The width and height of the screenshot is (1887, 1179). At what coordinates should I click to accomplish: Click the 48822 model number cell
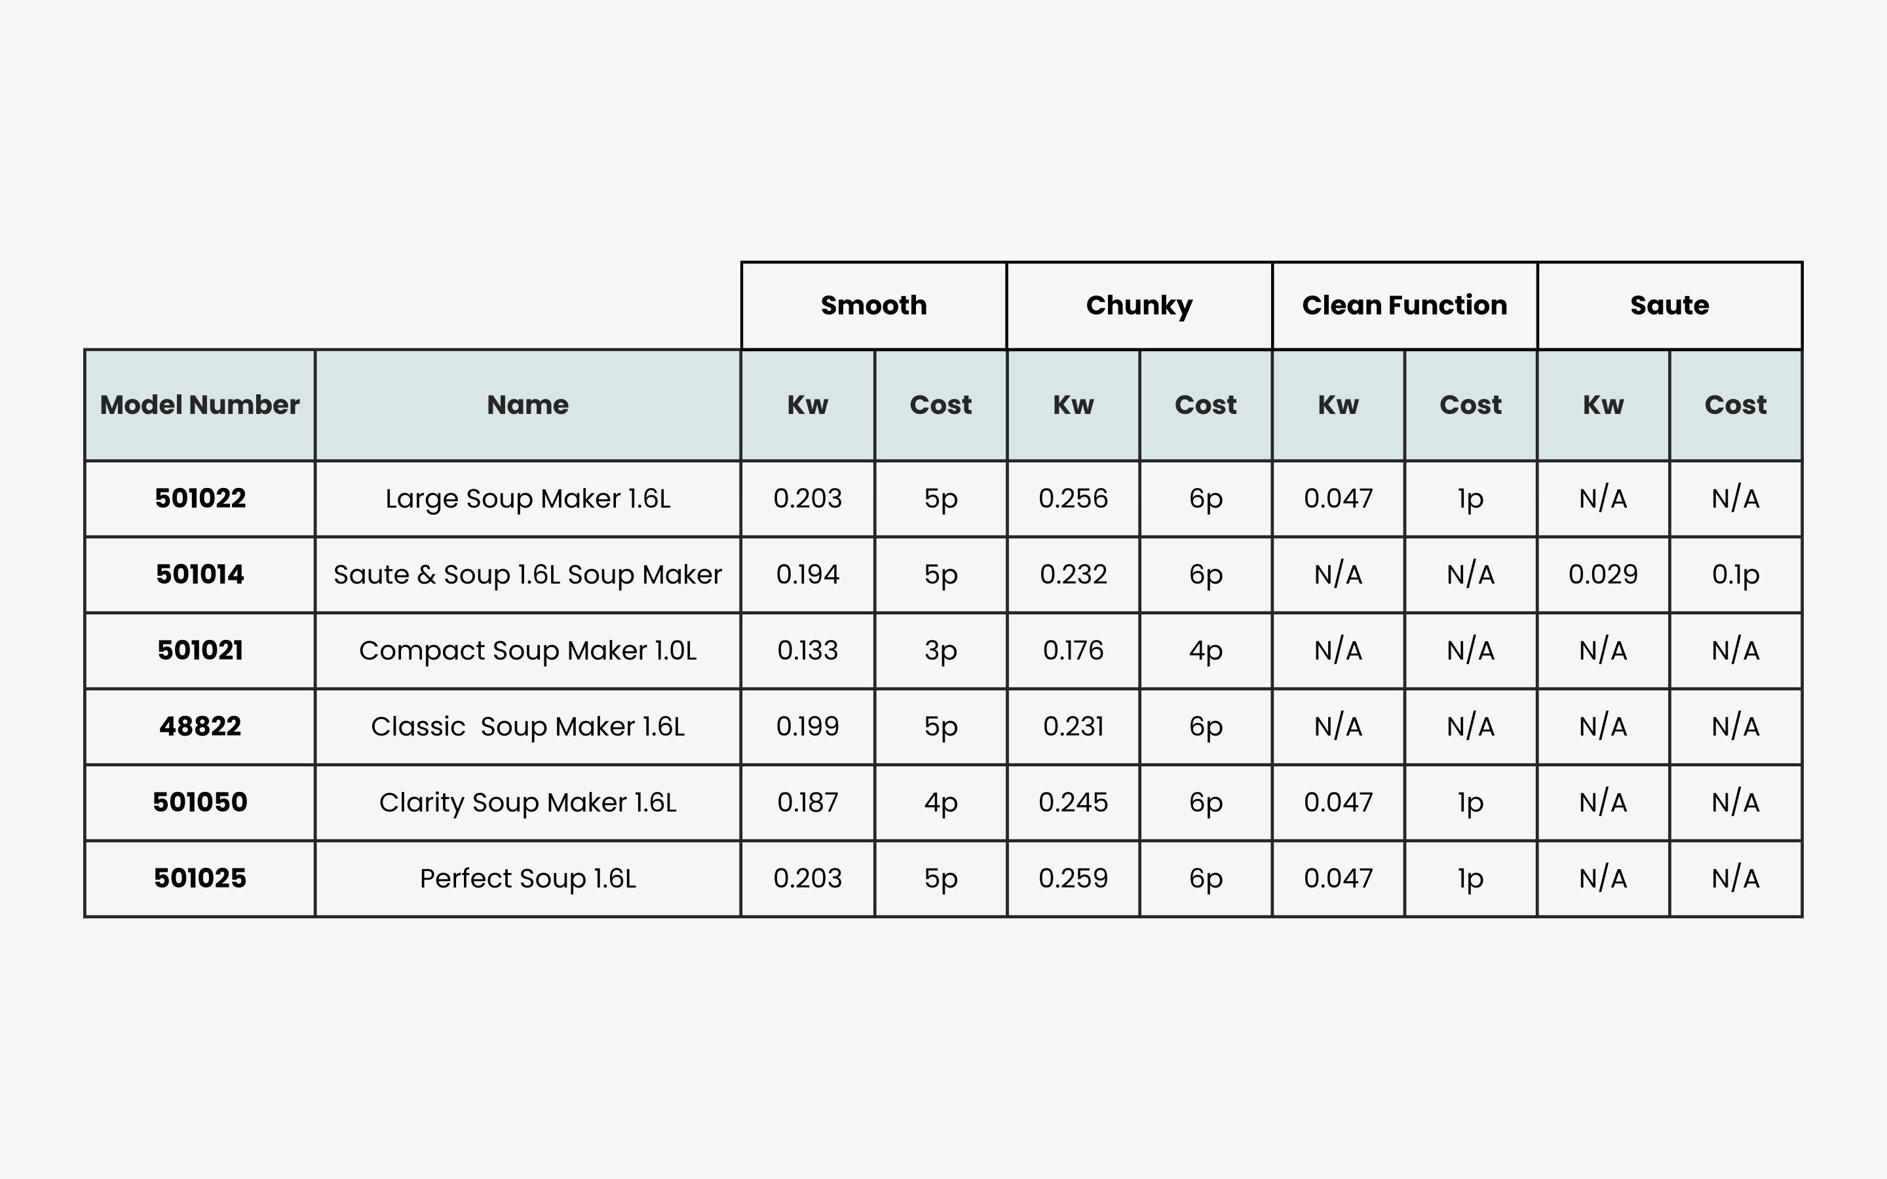(200, 726)
